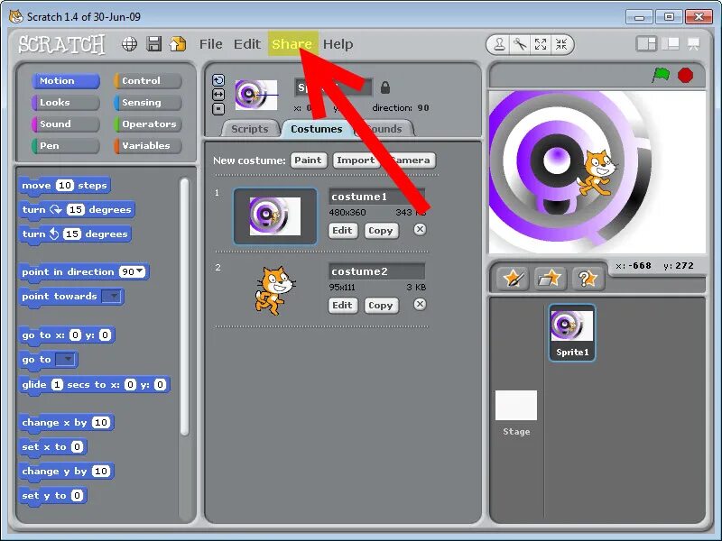Select the Variables block category

[148, 145]
